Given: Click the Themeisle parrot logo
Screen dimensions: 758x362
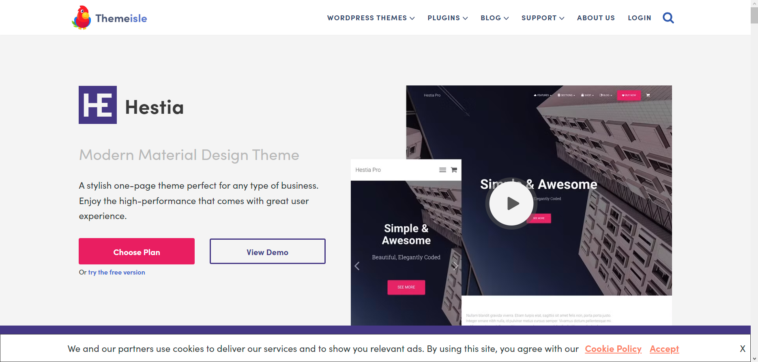Looking at the screenshot, I should [x=82, y=18].
